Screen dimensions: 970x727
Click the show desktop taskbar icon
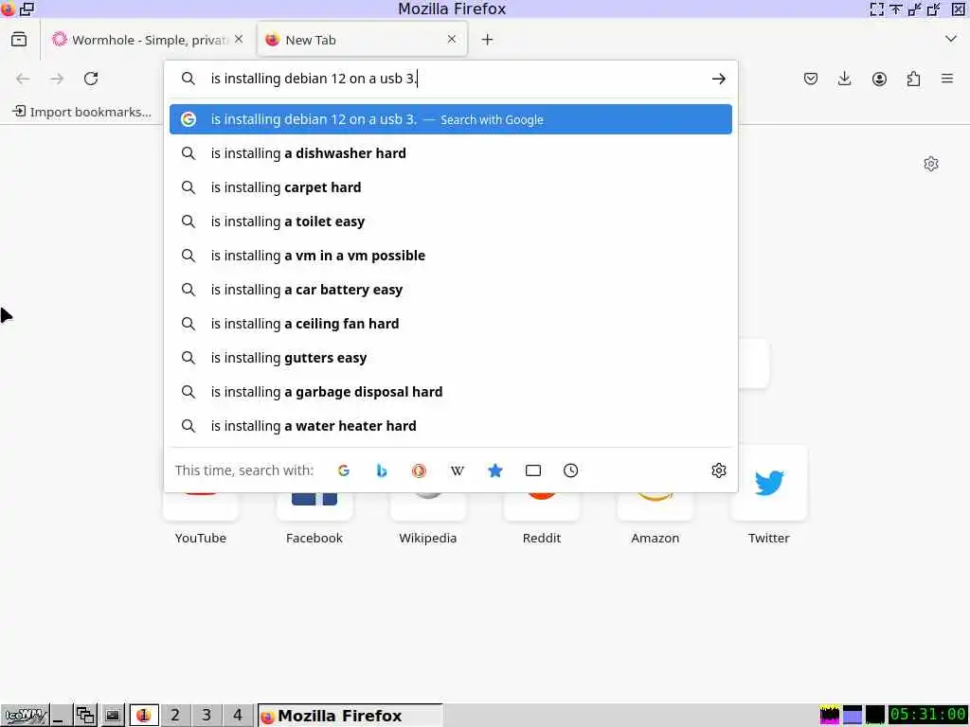click(x=60, y=716)
